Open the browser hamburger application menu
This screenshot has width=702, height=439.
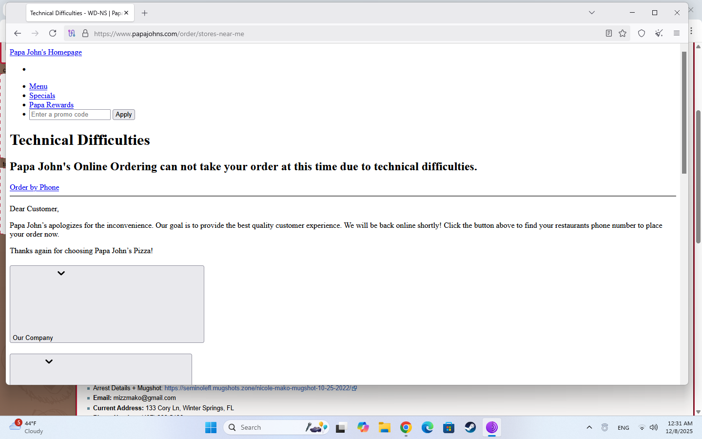[x=677, y=33]
